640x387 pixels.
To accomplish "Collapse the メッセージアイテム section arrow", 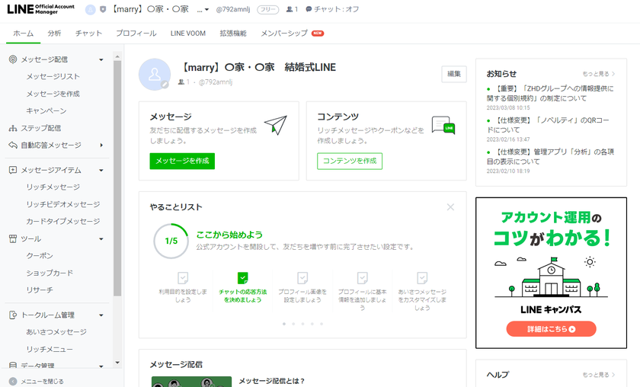I will coord(101,170).
